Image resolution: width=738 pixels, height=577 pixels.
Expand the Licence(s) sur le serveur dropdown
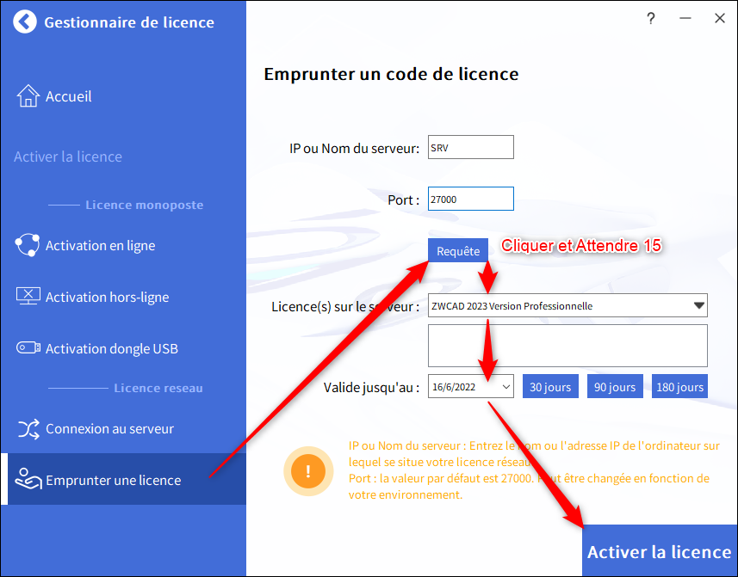pos(698,305)
